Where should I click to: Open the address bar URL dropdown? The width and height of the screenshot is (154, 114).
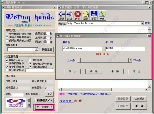(x=142, y=23)
